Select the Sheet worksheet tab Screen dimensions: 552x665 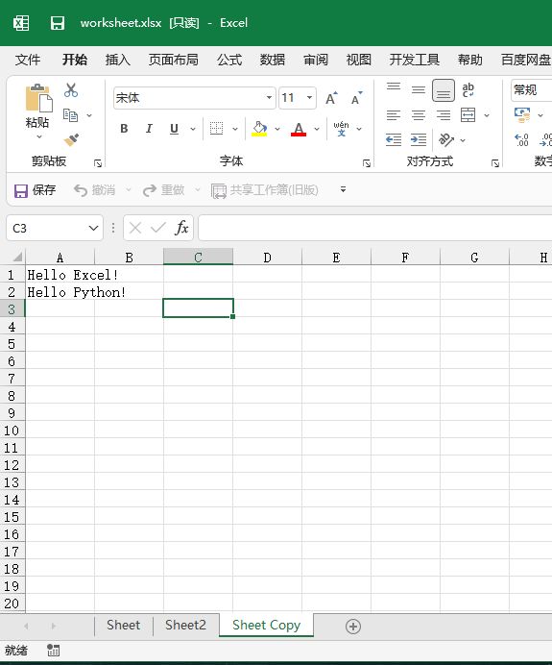[x=123, y=626]
